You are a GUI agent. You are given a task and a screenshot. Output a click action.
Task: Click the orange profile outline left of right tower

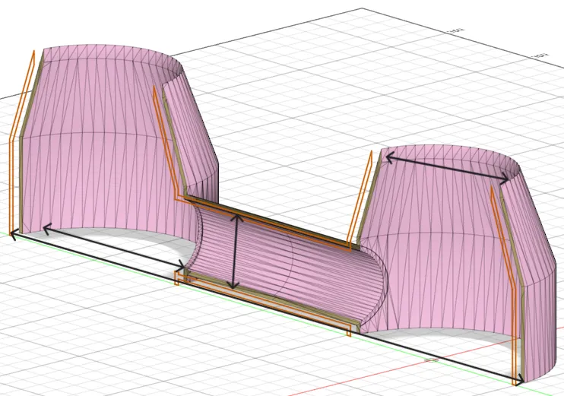pyautogui.click(x=360, y=201)
